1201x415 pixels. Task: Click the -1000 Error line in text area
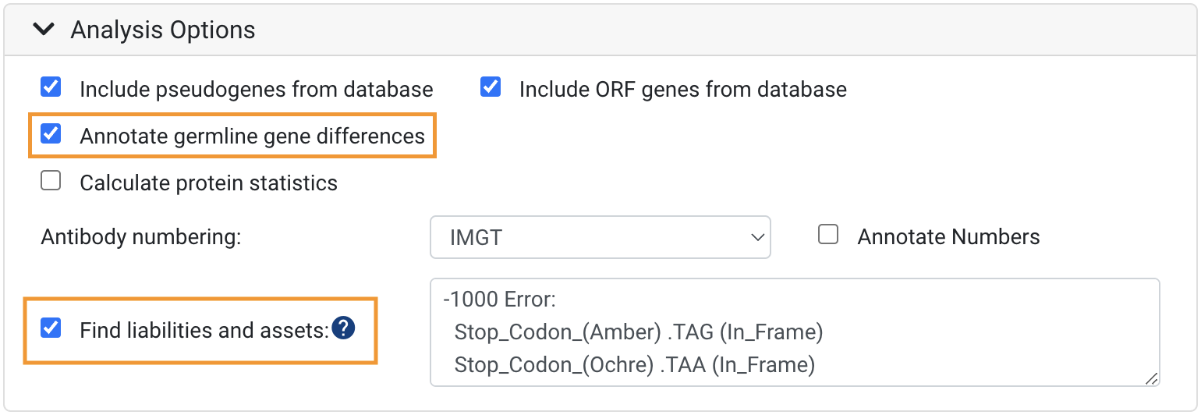[x=498, y=300]
